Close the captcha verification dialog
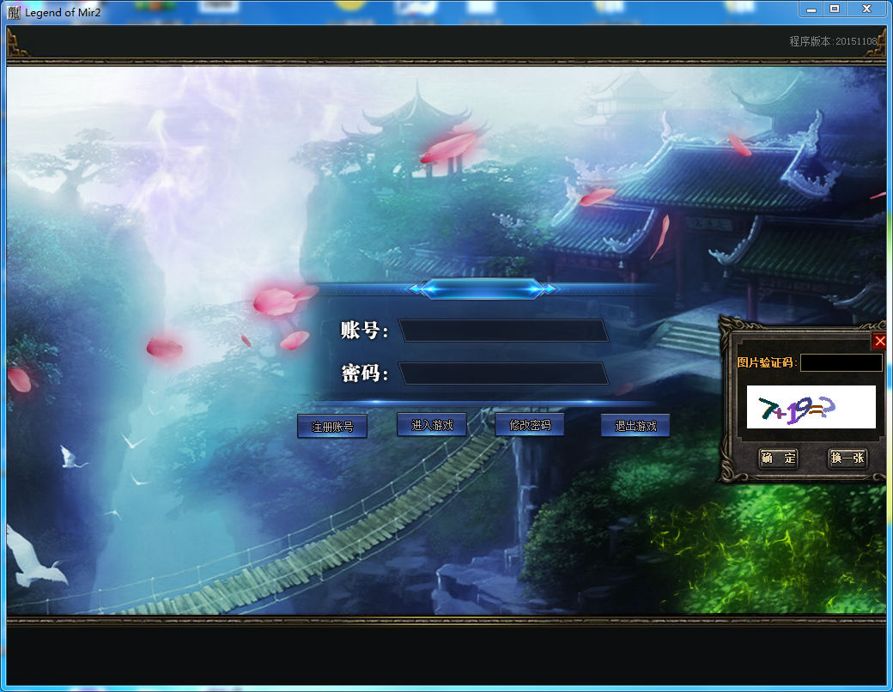The height and width of the screenshot is (692, 893). click(x=879, y=341)
